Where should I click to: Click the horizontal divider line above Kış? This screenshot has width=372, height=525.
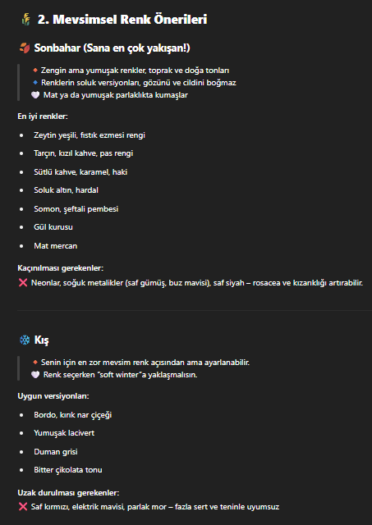195,311
